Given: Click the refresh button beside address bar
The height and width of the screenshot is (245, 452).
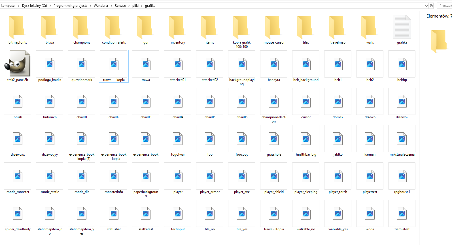Looking at the screenshot, I should click(x=431, y=6).
